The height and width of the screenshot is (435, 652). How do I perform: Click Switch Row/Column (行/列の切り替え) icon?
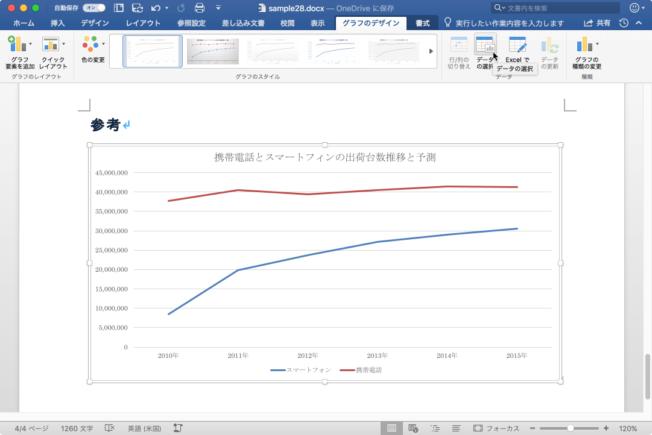[x=458, y=44]
